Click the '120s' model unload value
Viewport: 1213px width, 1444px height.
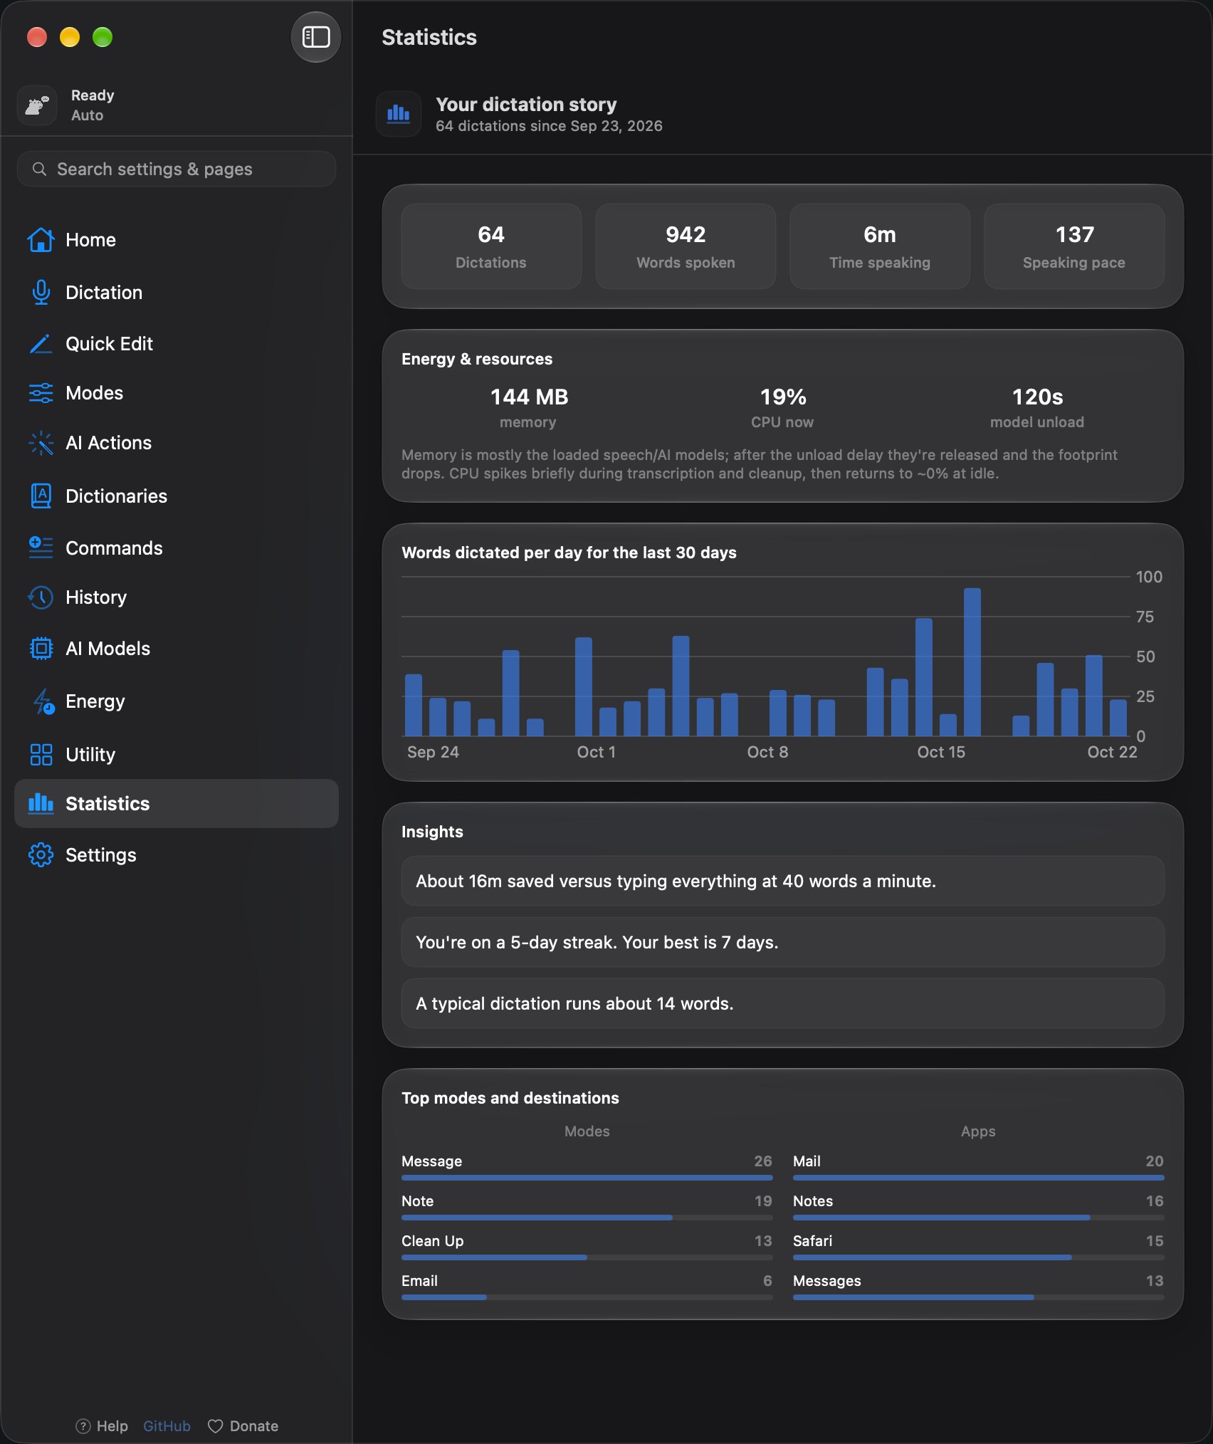coord(1037,397)
